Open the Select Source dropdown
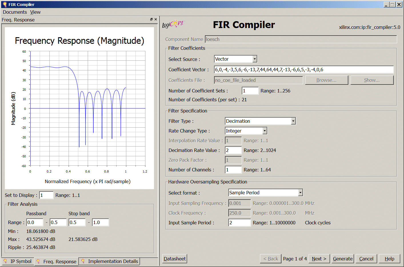This screenshot has width=404, height=267. (x=255, y=59)
